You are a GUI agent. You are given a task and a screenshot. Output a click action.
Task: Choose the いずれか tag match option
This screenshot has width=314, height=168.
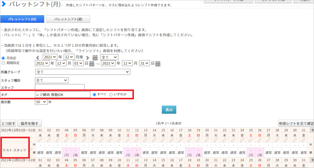pyautogui.click(x=111, y=94)
